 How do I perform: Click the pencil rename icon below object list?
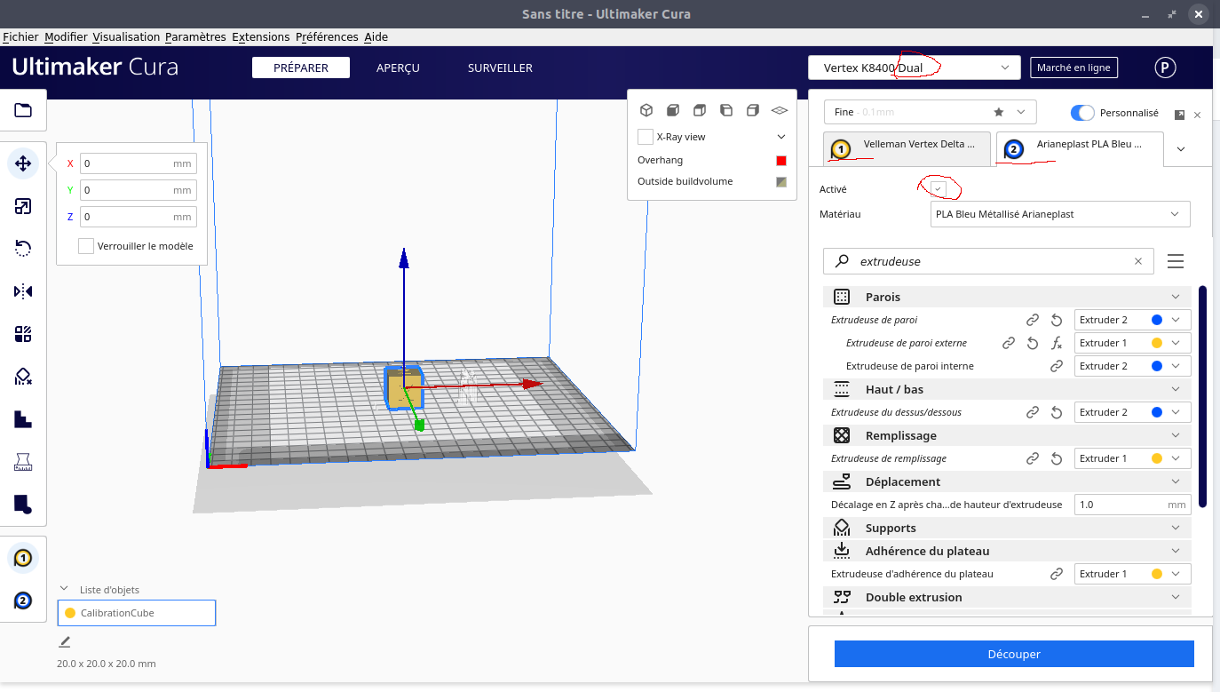pos(65,641)
